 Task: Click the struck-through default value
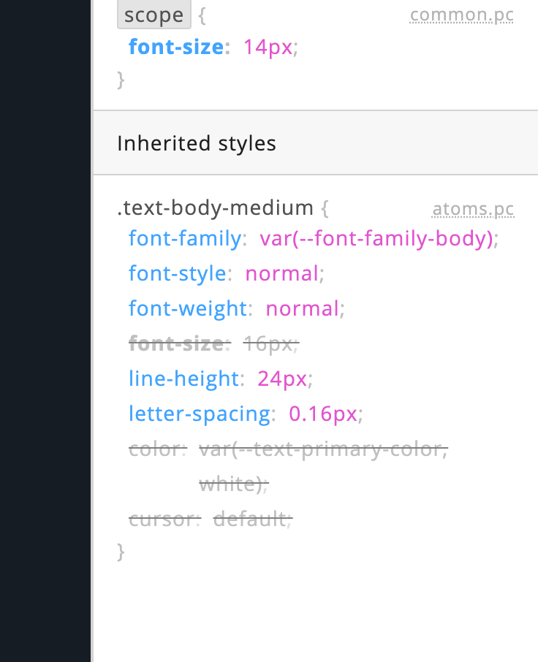tap(249, 519)
